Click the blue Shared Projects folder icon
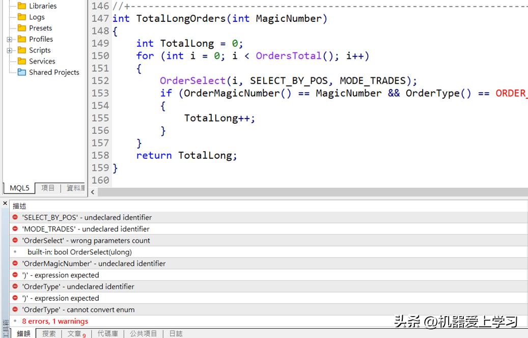528x338 pixels. click(22, 72)
